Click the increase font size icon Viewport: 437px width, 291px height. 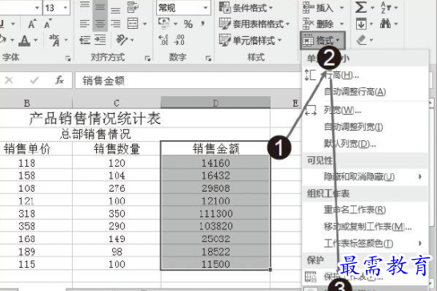click(32, 24)
